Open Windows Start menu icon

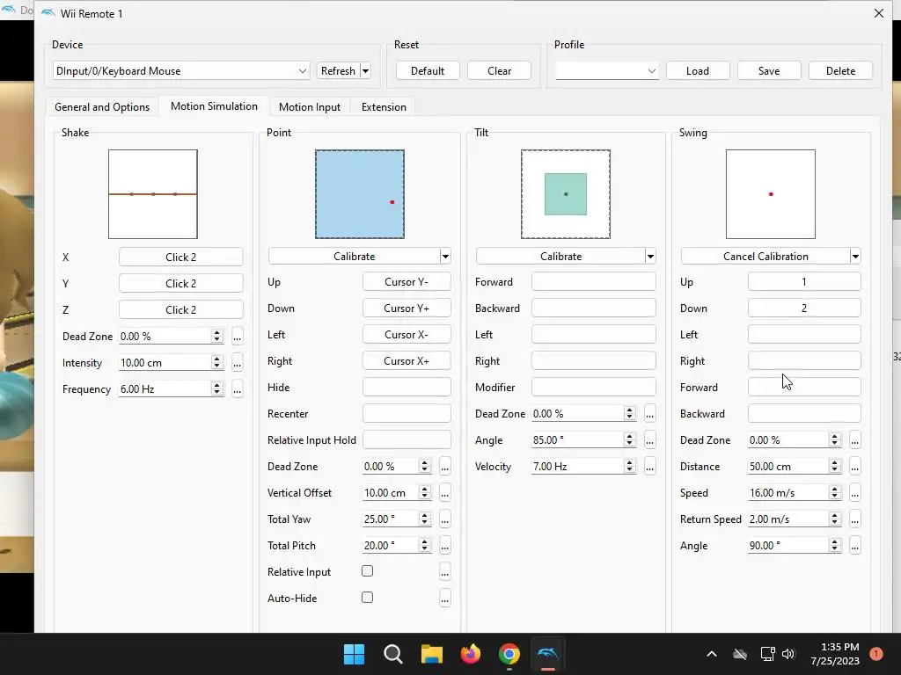click(354, 654)
